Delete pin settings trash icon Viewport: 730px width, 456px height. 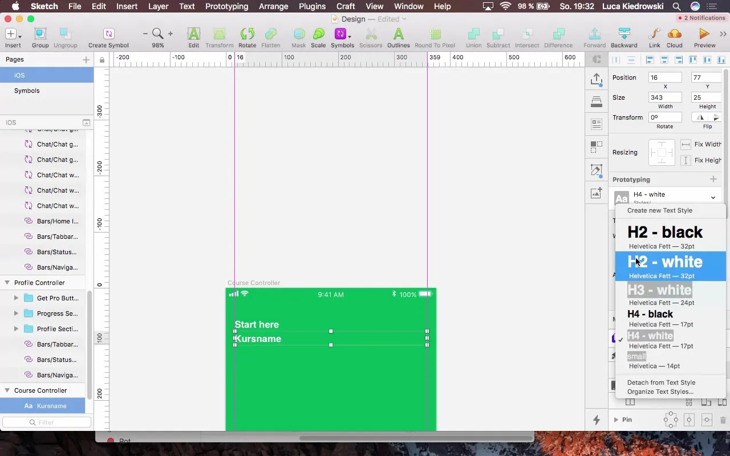[x=723, y=420]
